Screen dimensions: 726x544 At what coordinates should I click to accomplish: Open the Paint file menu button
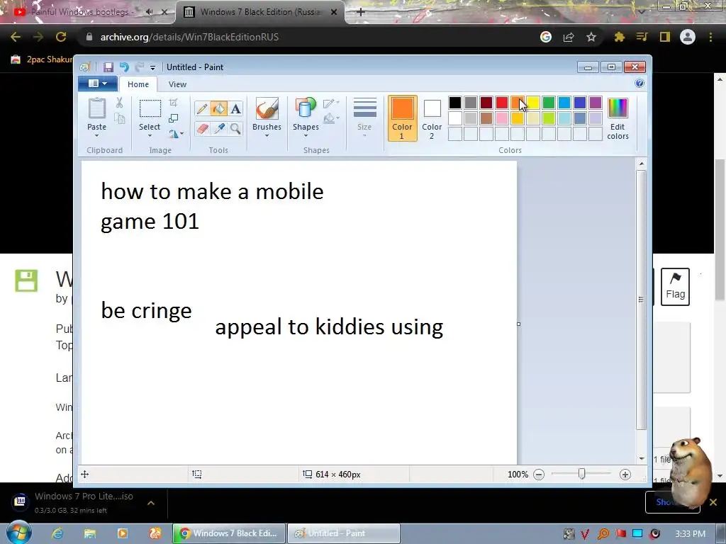point(97,84)
